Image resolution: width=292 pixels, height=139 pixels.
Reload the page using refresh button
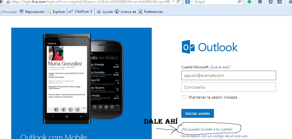tap(178, 2)
